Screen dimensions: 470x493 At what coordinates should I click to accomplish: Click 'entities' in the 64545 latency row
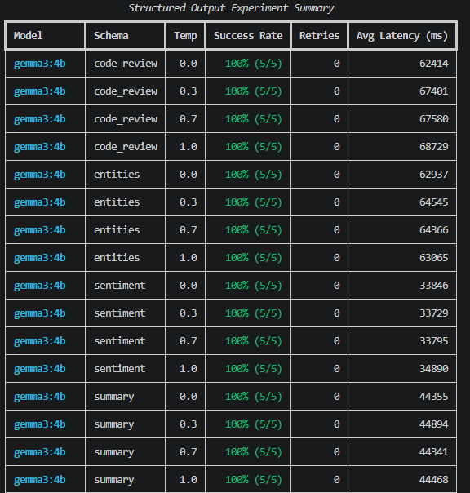pyautogui.click(x=117, y=202)
